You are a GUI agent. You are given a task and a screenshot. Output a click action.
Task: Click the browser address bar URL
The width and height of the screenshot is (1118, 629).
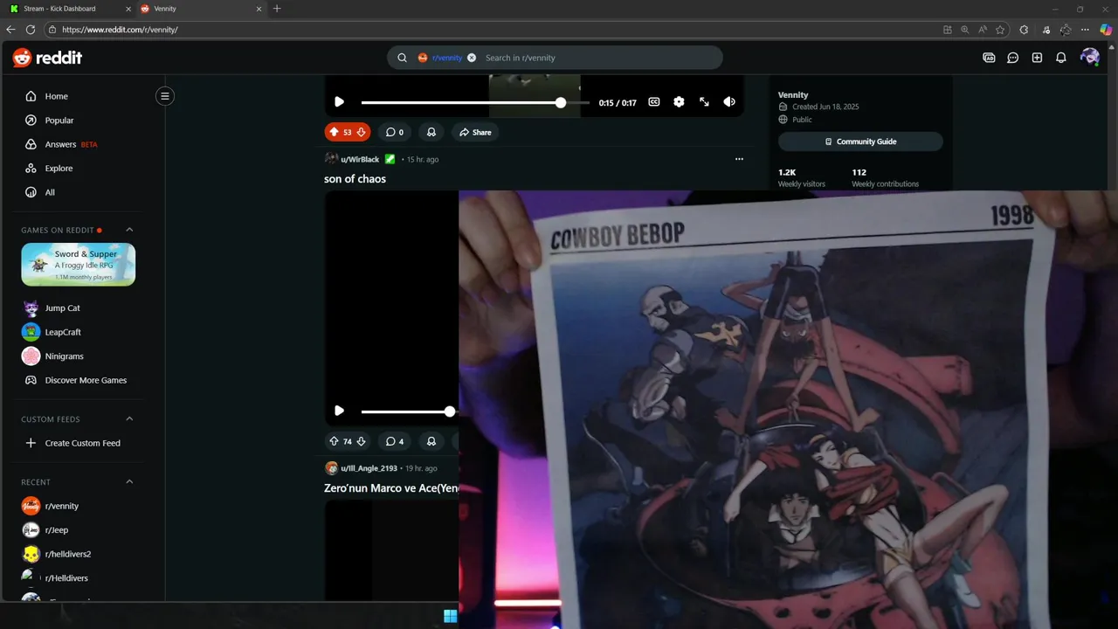[x=120, y=30]
